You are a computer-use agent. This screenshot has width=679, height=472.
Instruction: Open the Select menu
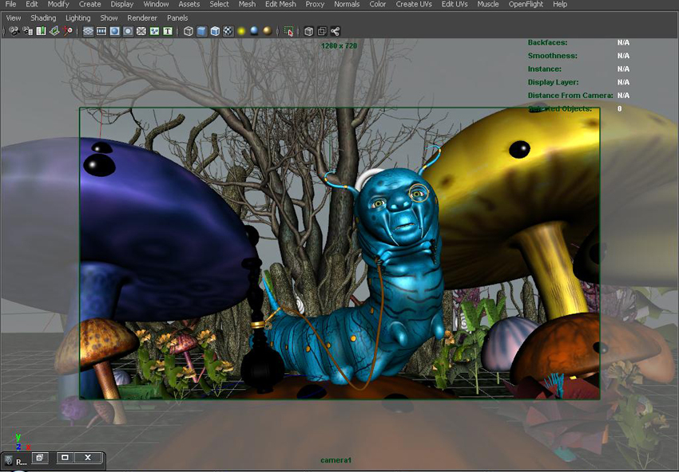219,4
